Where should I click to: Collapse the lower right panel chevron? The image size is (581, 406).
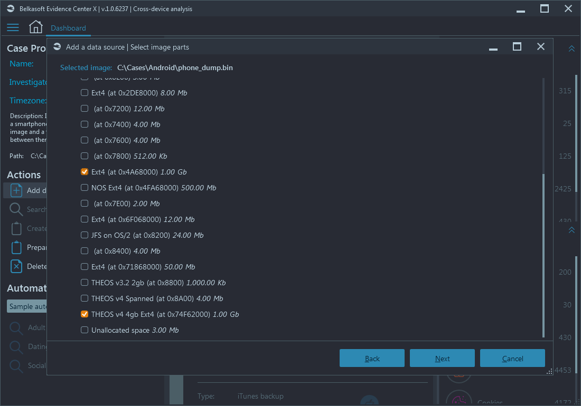coord(571,230)
